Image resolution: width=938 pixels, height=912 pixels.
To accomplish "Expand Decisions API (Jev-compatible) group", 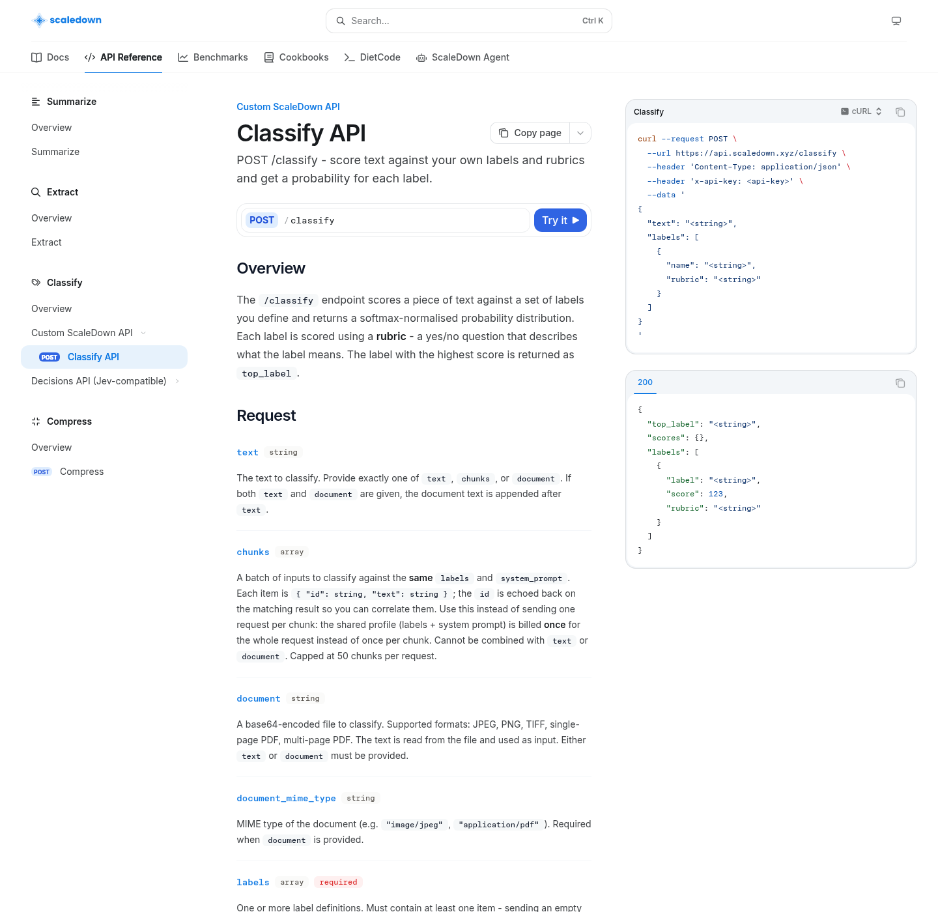I will pos(177,381).
